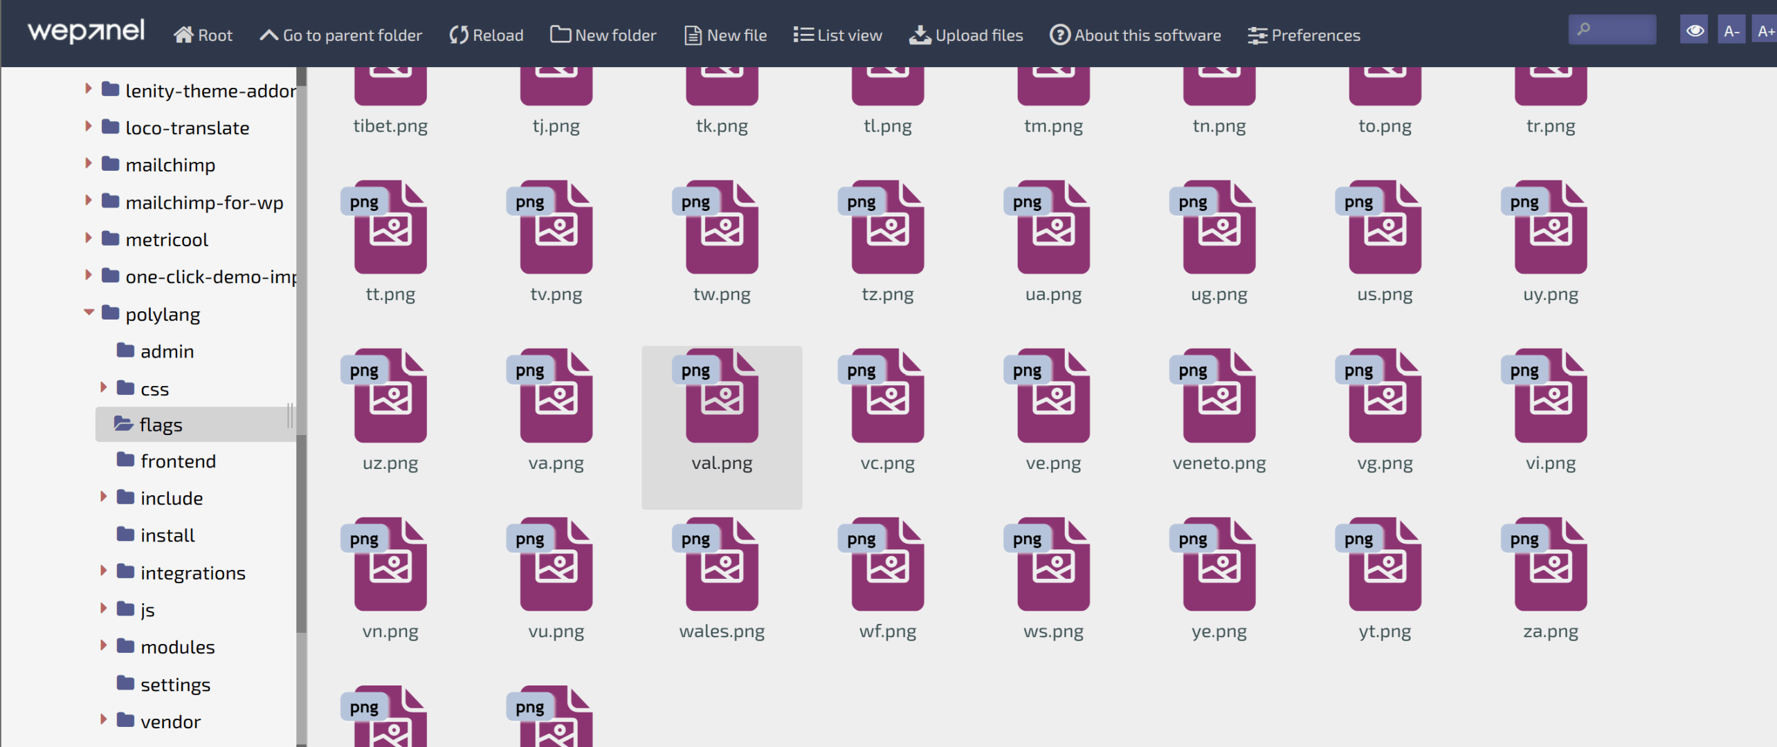
Task: Create a New file
Action: coord(725,35)
